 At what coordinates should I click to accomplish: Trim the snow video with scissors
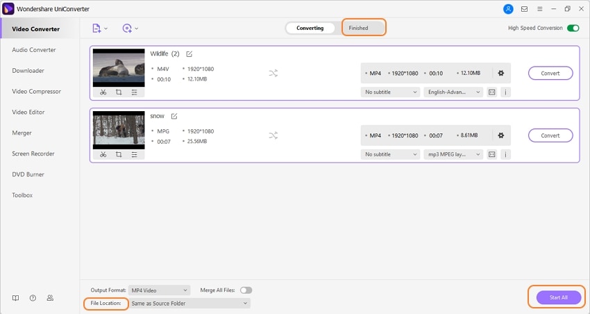tap(103, 154)
